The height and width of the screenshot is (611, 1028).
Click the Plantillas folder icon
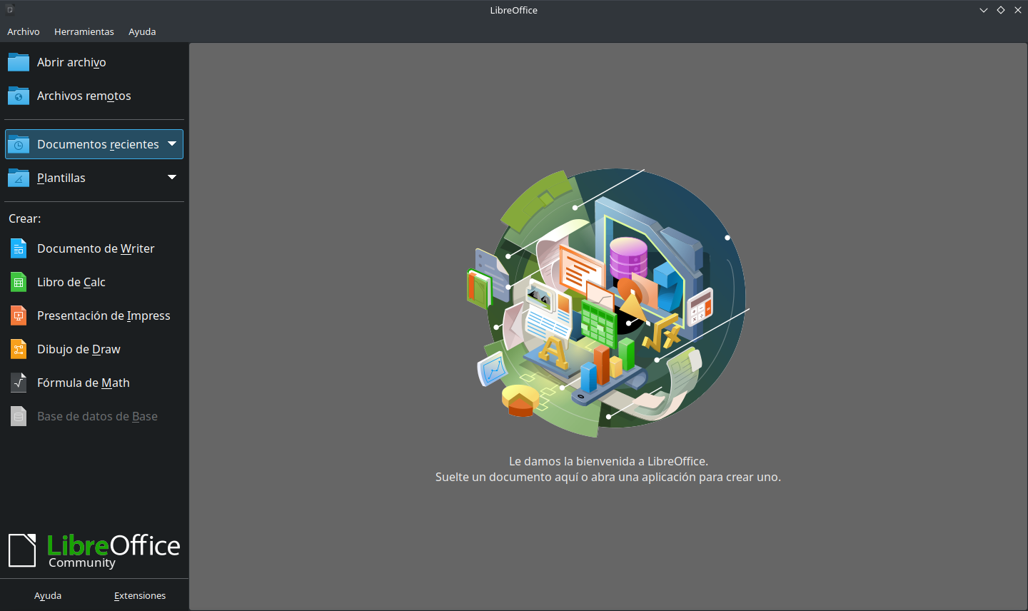tap(19, 178)
